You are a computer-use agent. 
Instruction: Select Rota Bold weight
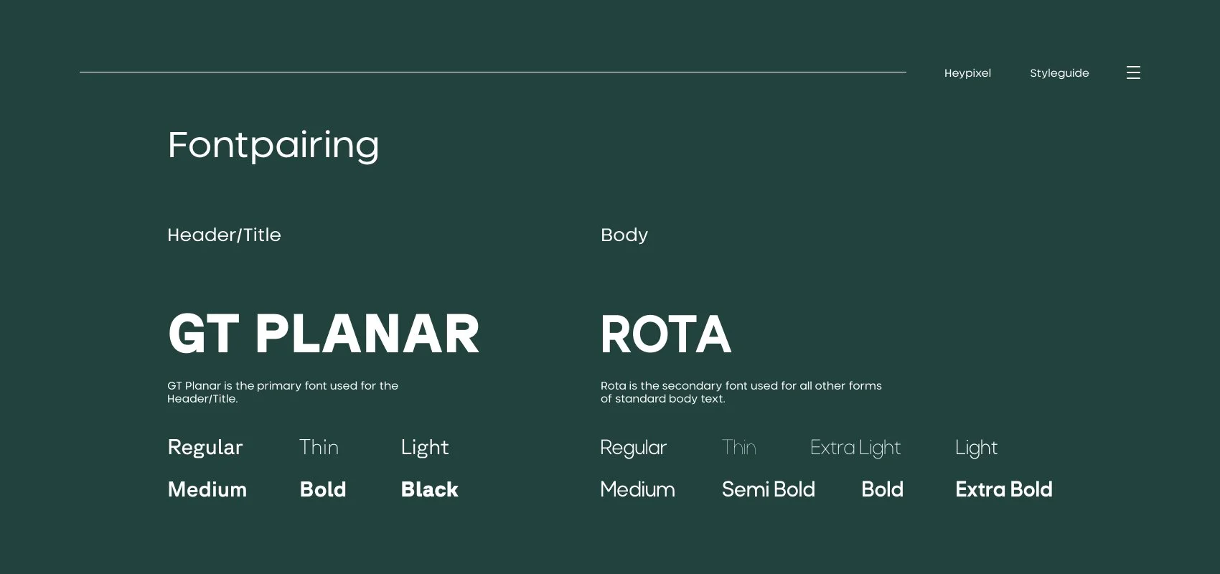tap(883, 489)
